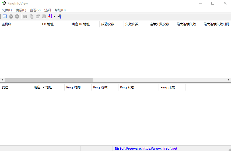Open the NirSoft website link

coord(146,148)
